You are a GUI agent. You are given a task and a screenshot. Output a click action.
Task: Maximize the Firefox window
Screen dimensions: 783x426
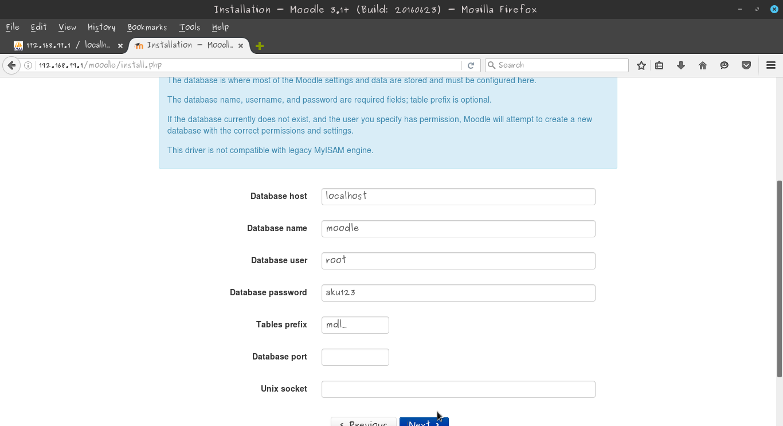757,9
